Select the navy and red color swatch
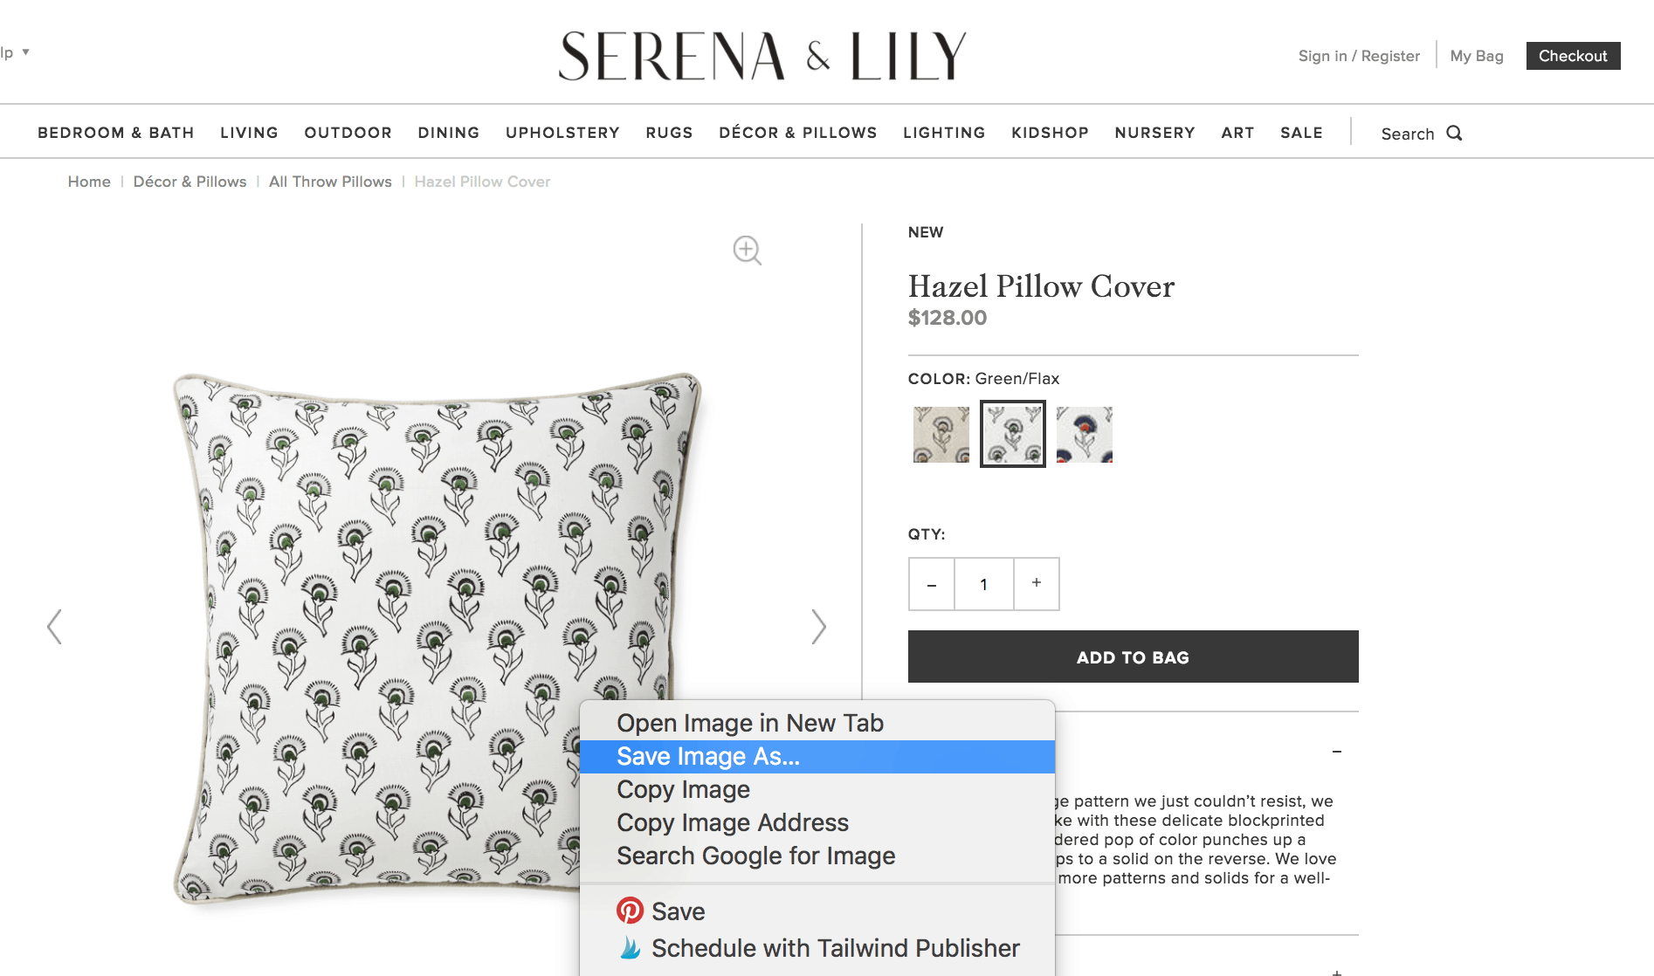 (x=1084, y=434)
